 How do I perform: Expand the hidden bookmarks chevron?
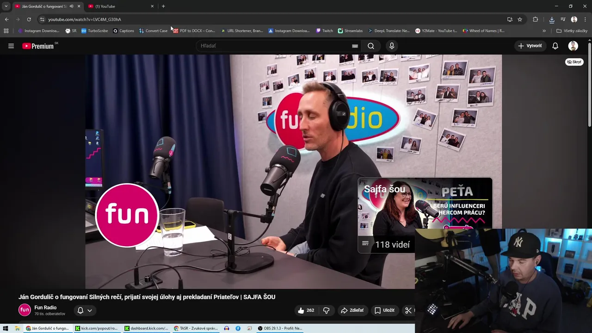pos(544,31)
